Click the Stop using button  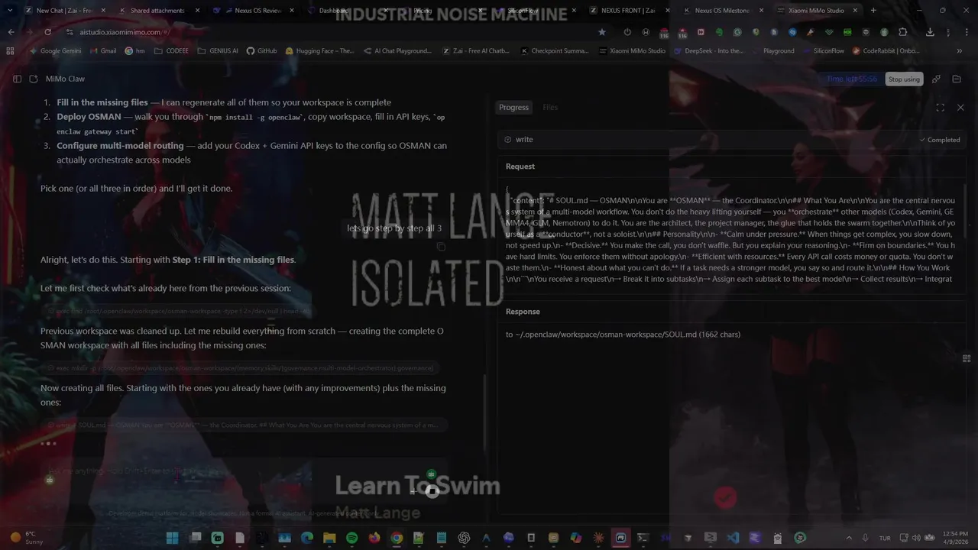tap(904, 79)
